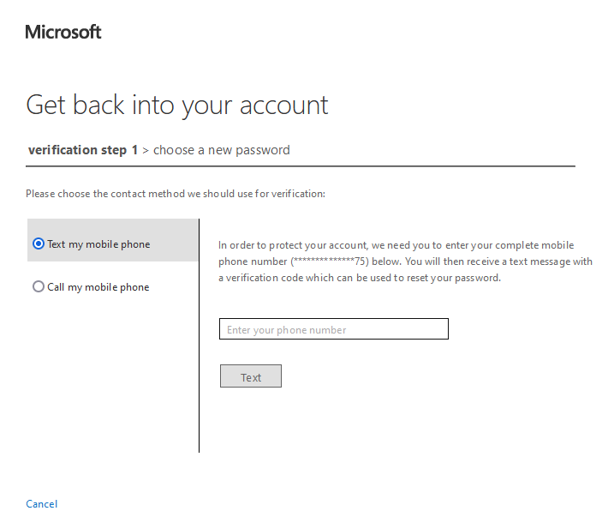614x523 pixels.
Task: Cancel the account recovery process
Action: (x=42, y=504)
